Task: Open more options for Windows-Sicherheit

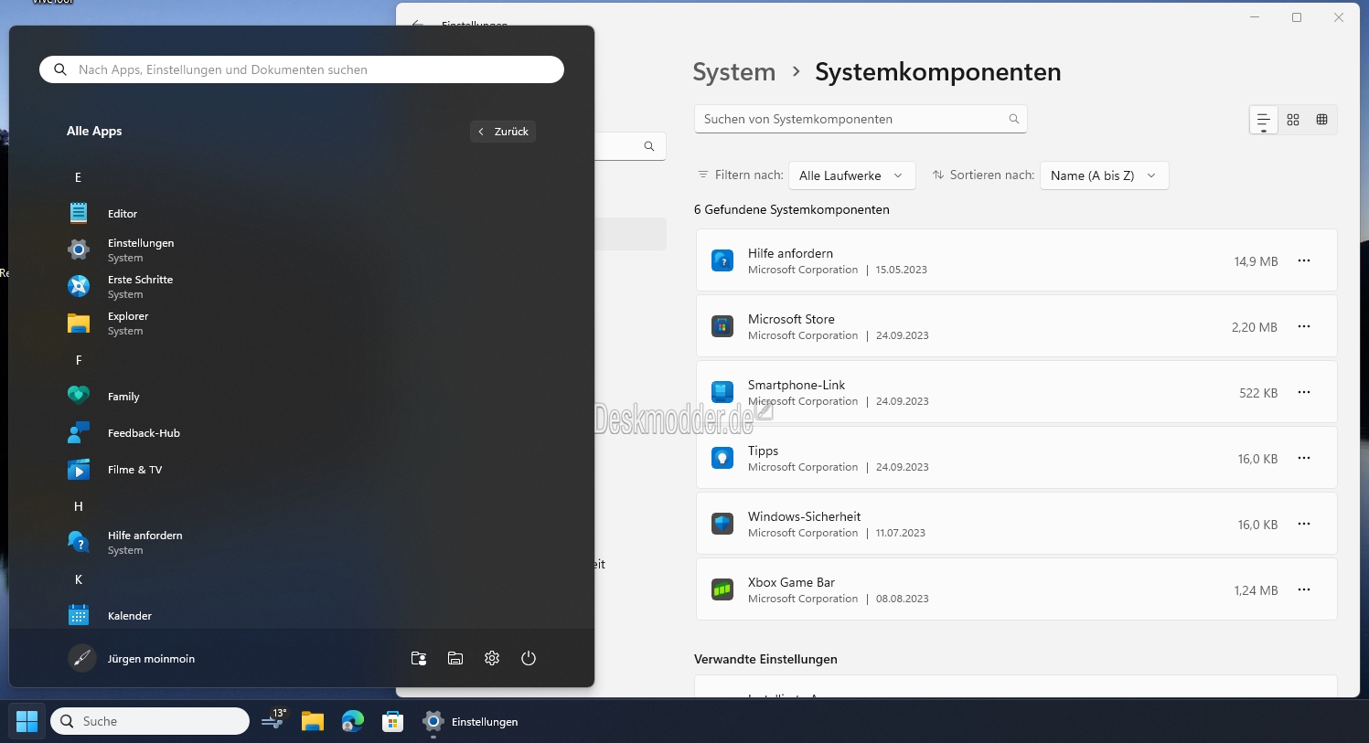Action: [x=1304, y=524]
